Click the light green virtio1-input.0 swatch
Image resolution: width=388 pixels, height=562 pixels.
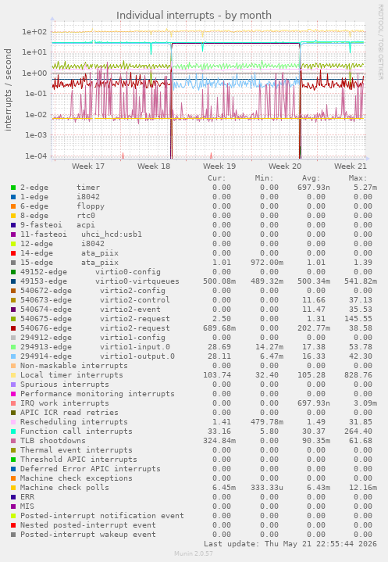[13, 347]
